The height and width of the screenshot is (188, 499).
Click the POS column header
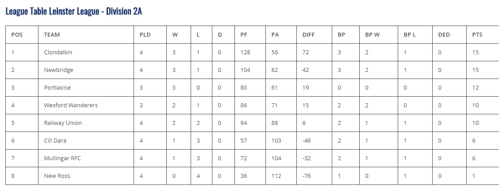coord(17,34)
